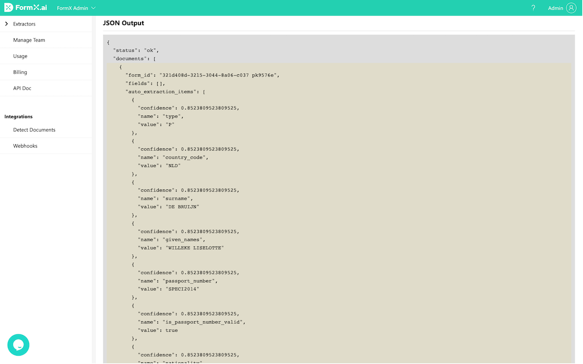Screen dimensions: 583x364
Task: Click the Admin username label
Action: click(555, 8)
